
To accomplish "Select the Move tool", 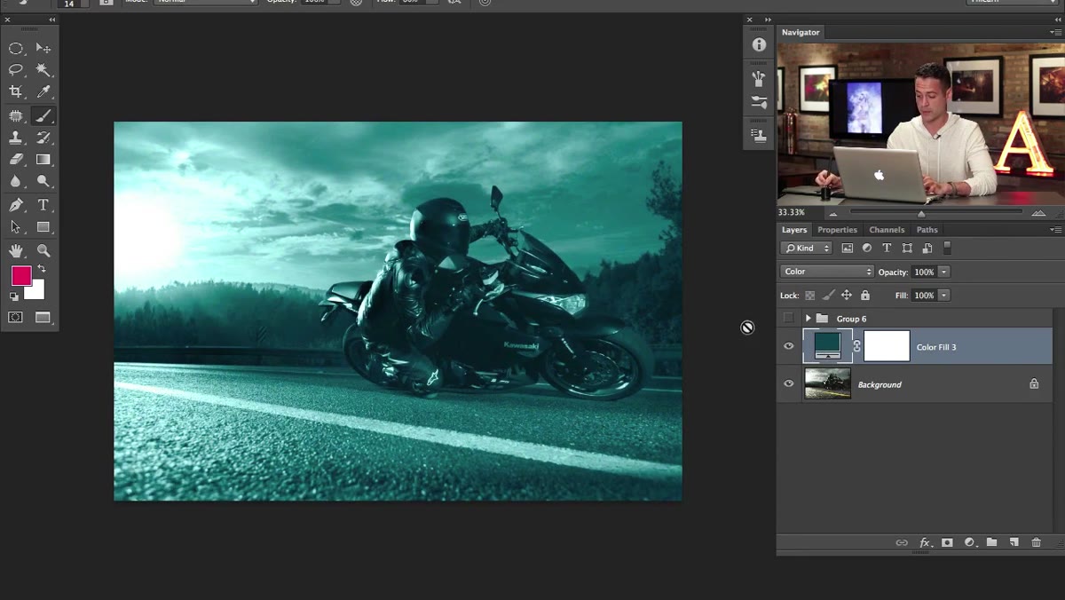I will [x=43, y=48].
